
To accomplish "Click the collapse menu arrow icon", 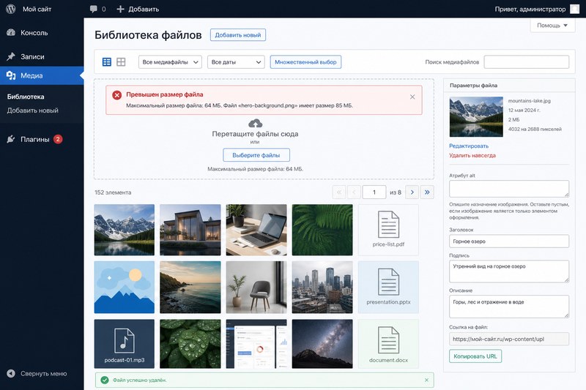I will (11, 373).
